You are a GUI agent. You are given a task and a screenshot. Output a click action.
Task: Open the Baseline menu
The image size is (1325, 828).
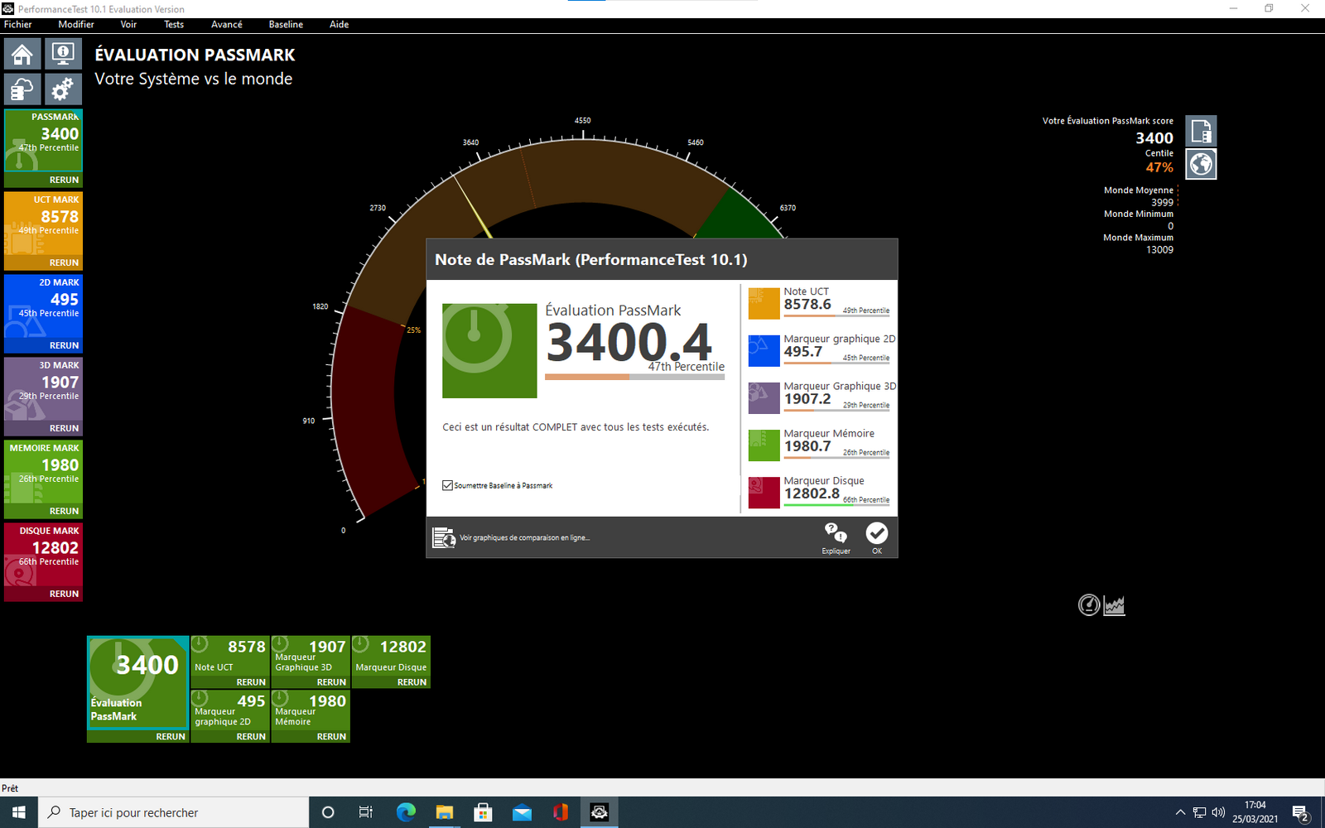tap(286, 25)
